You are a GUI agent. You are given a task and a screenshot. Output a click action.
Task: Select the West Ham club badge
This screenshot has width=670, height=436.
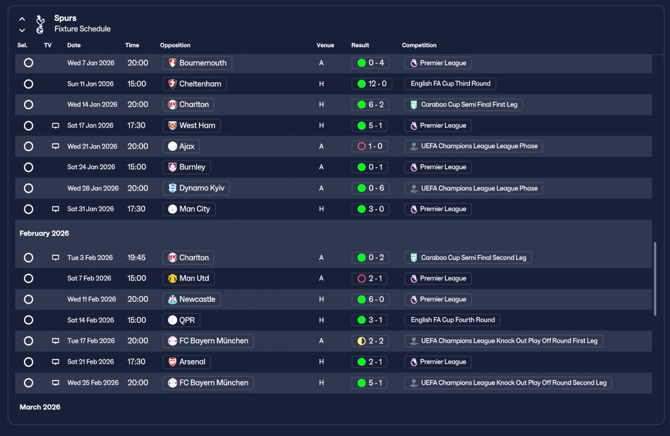172,126
